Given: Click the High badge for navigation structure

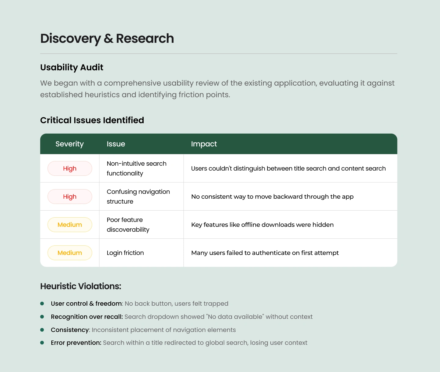Looking at the screenshot, I should pyautogui.click(x=70, y=197).
